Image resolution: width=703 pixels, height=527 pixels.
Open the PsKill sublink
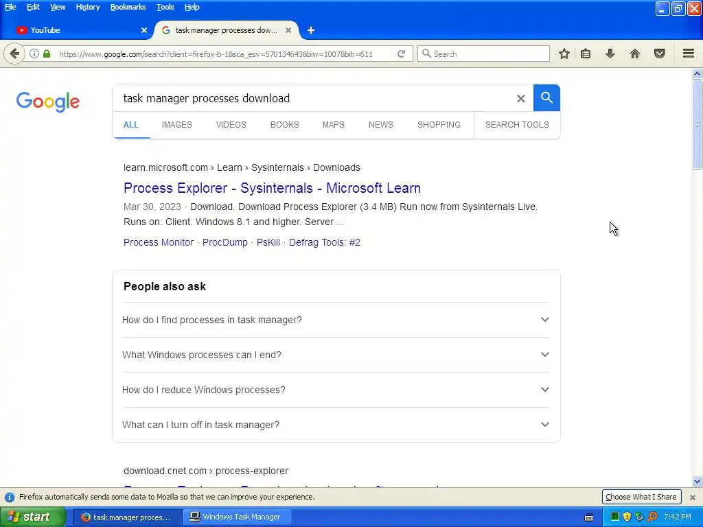click(268, 242)
